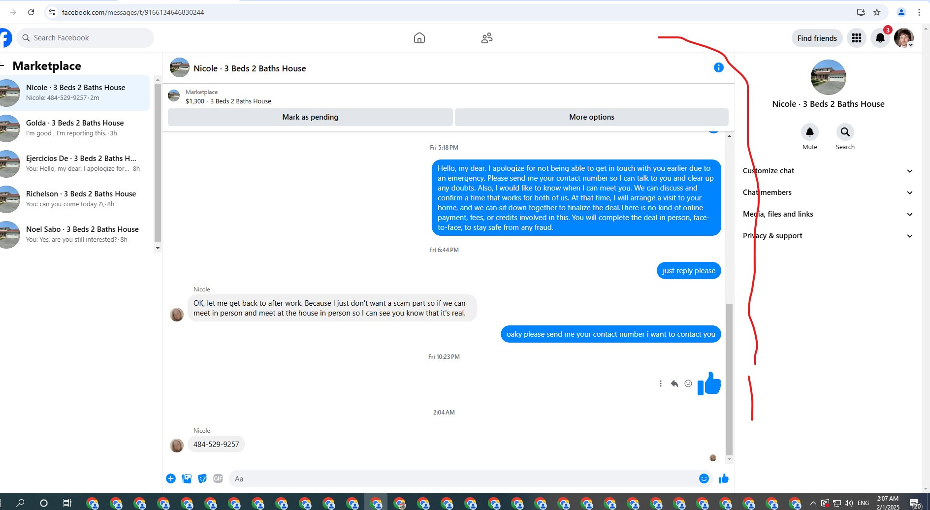This screenshot has width=930, height=510.
Task: Open Windows Task View
Action: point(67,503)
